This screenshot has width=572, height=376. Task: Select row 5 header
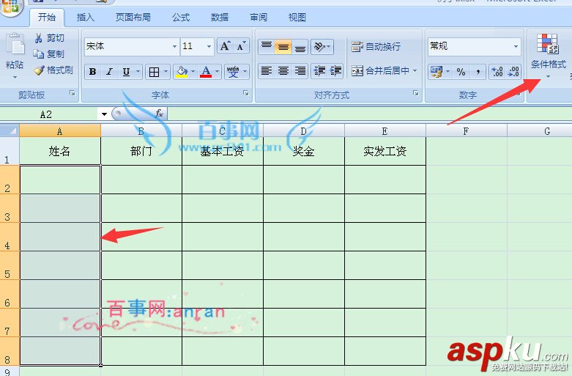(10, 265)
